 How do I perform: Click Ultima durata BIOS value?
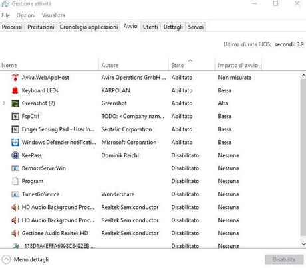(289, 44)
